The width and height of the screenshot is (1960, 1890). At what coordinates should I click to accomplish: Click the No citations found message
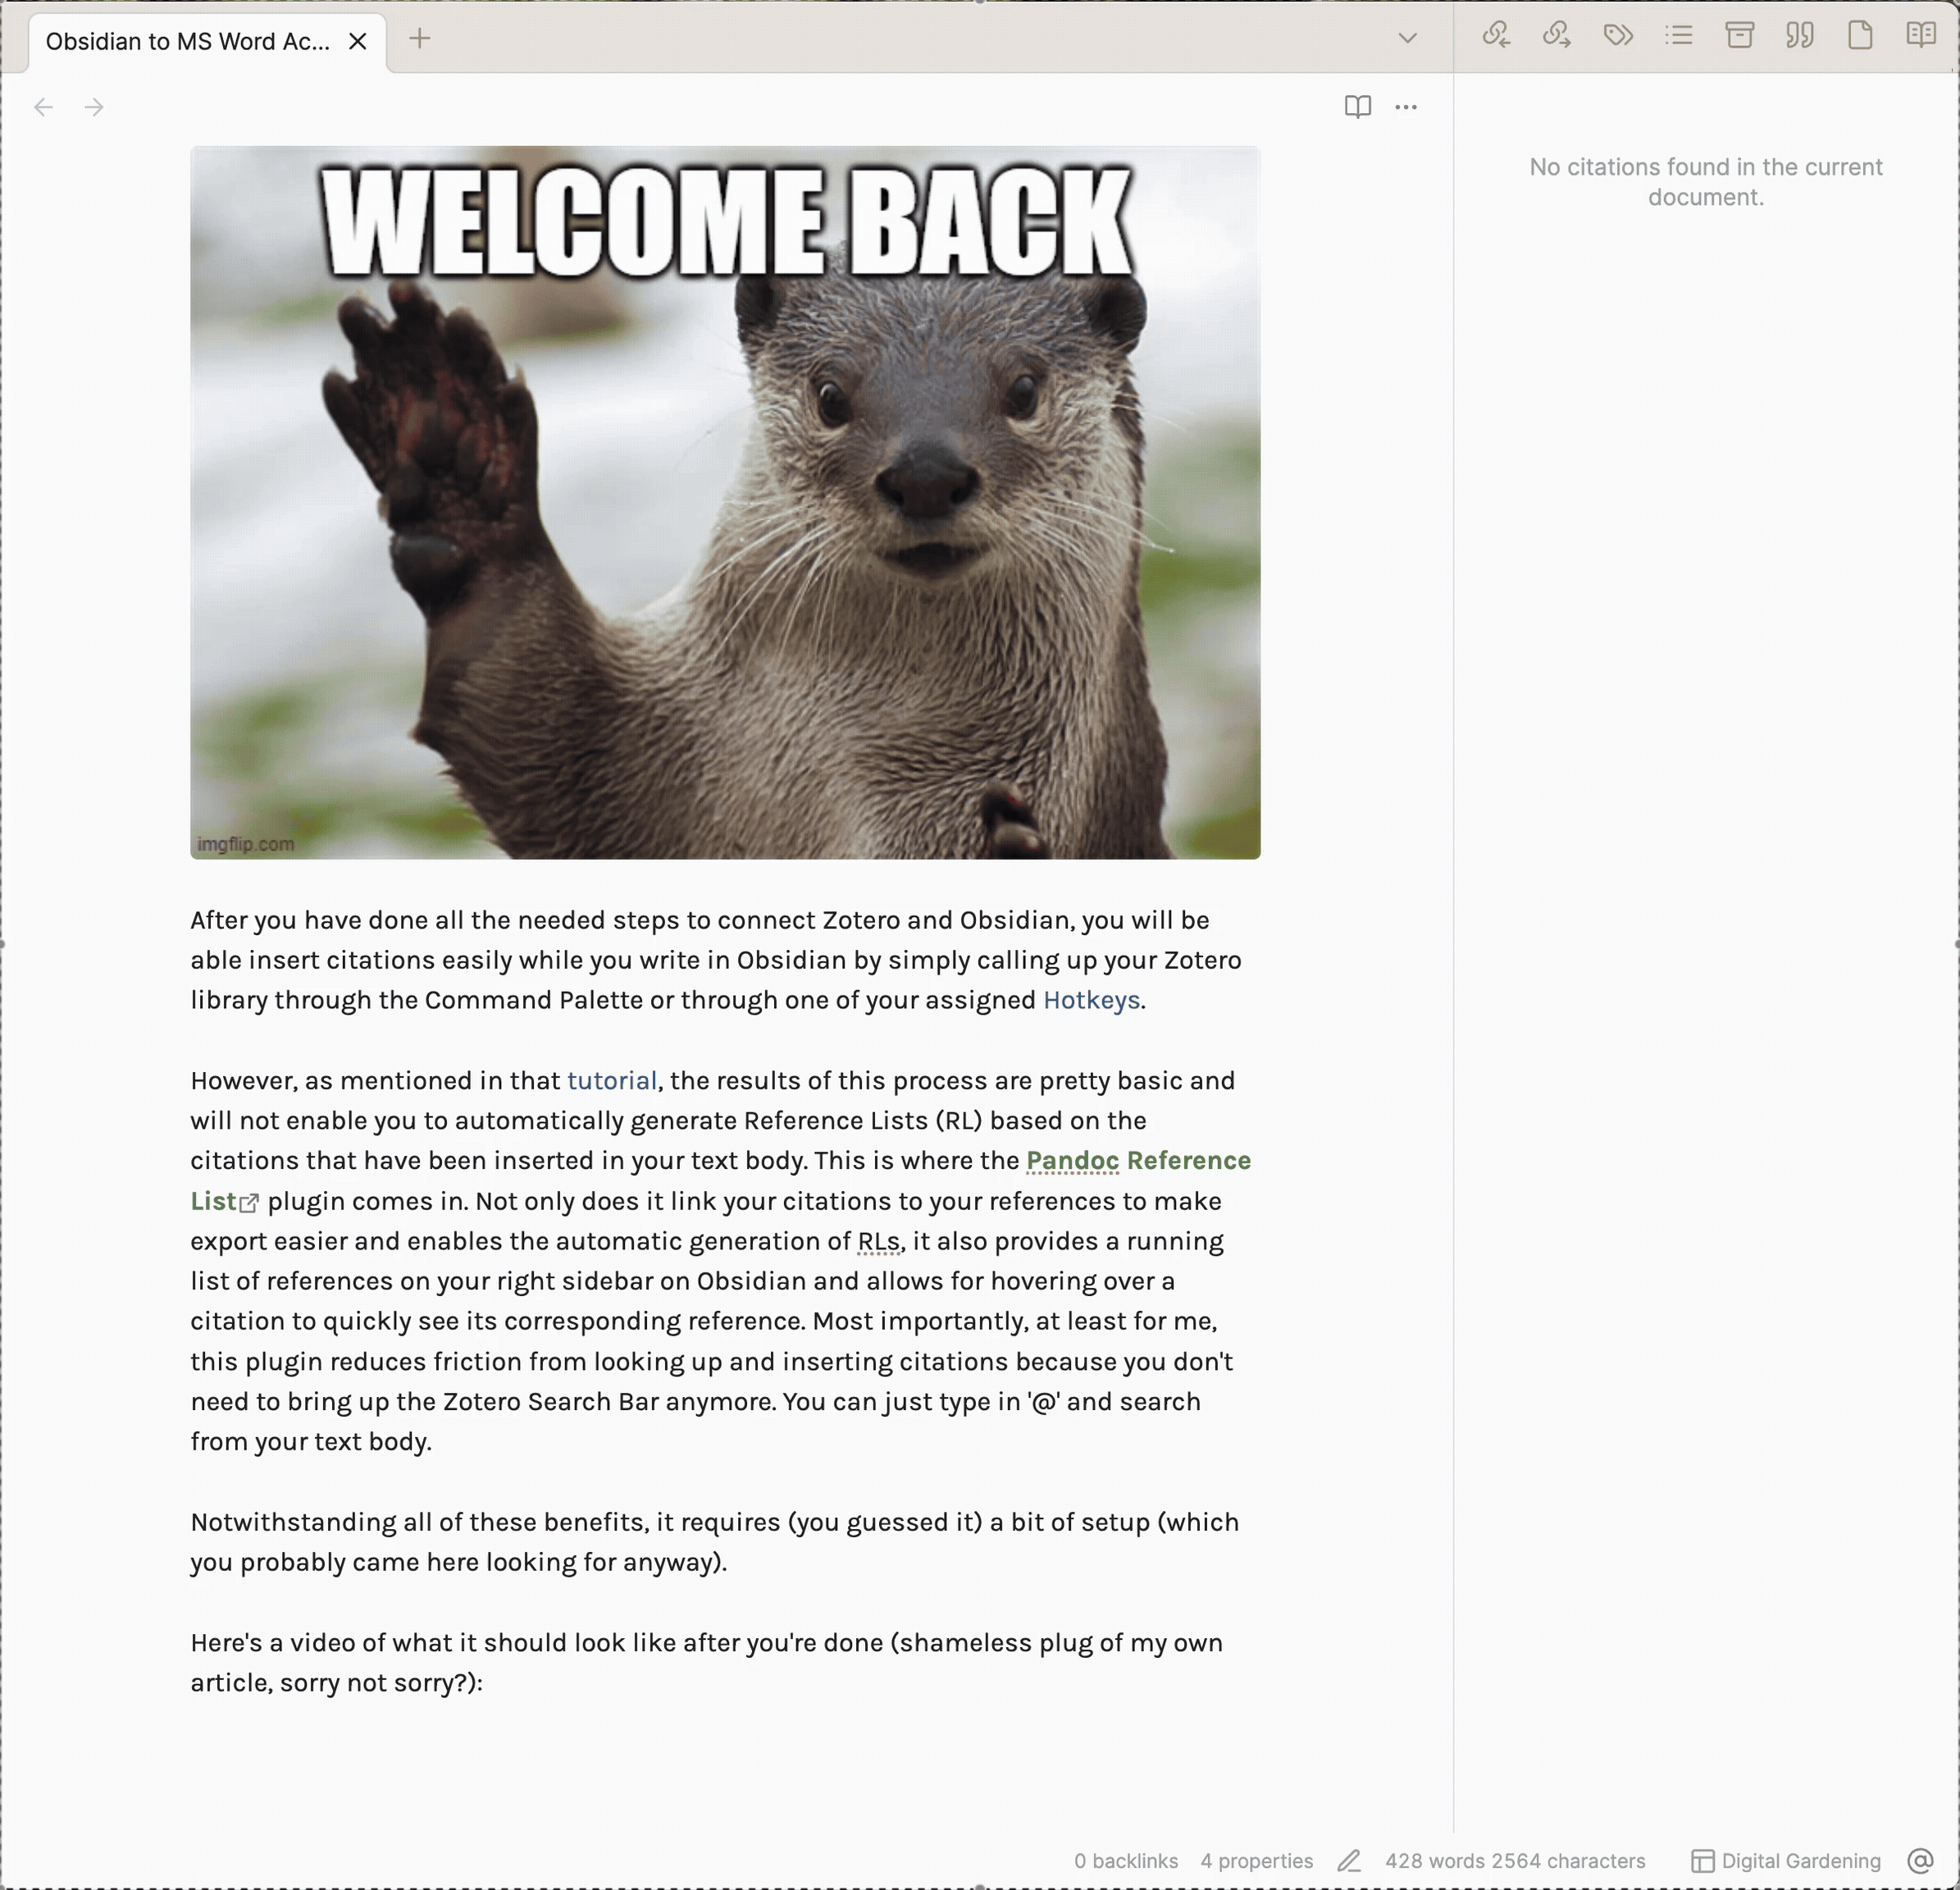1705,181
